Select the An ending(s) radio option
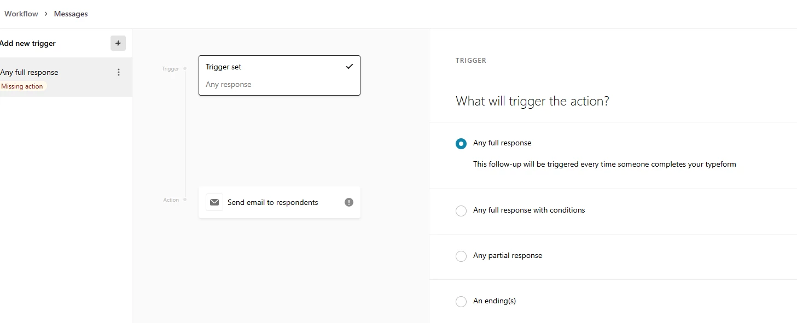797x323 pixels. tap(461, 302)
